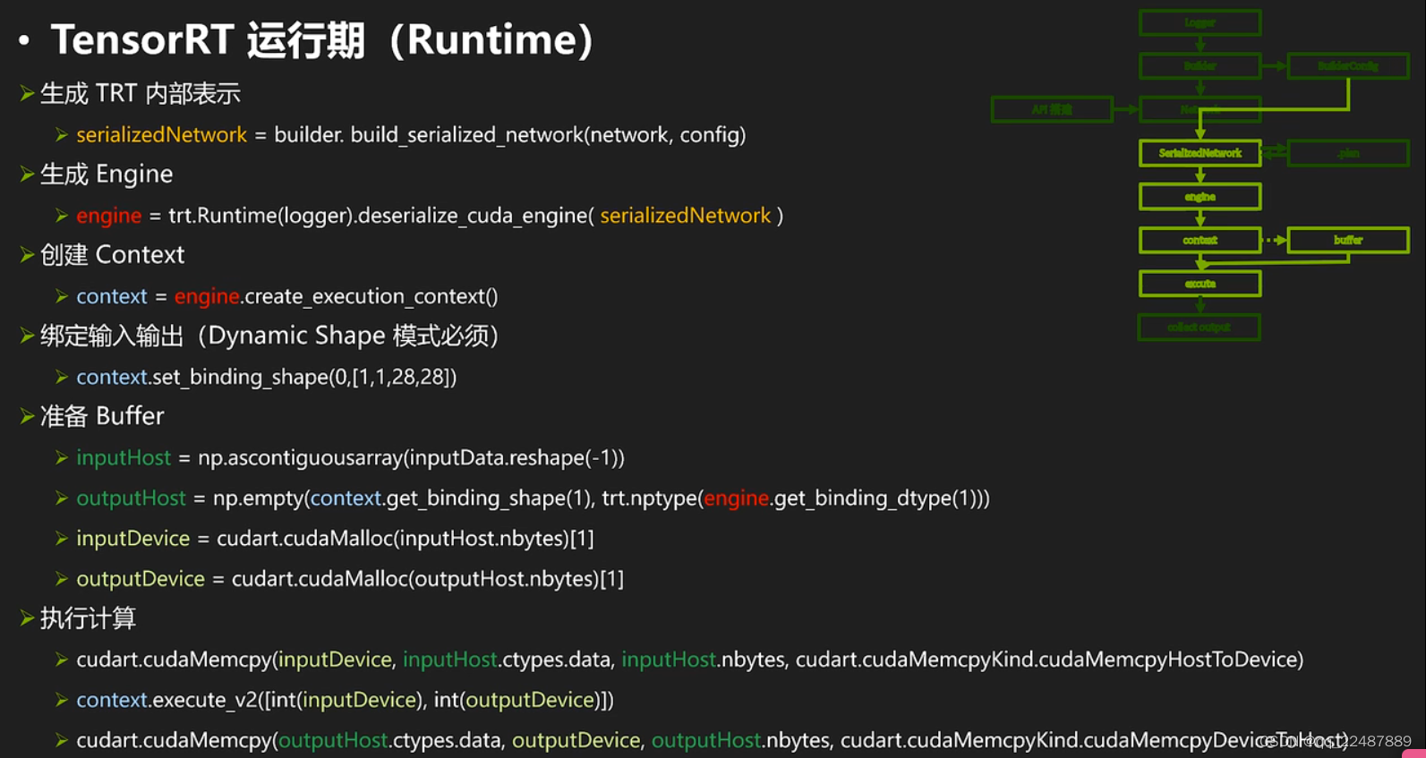Screen dimensions: 1426x758
Task: Click the Network box in the flowchart
Action: (x=1200, y=109)
